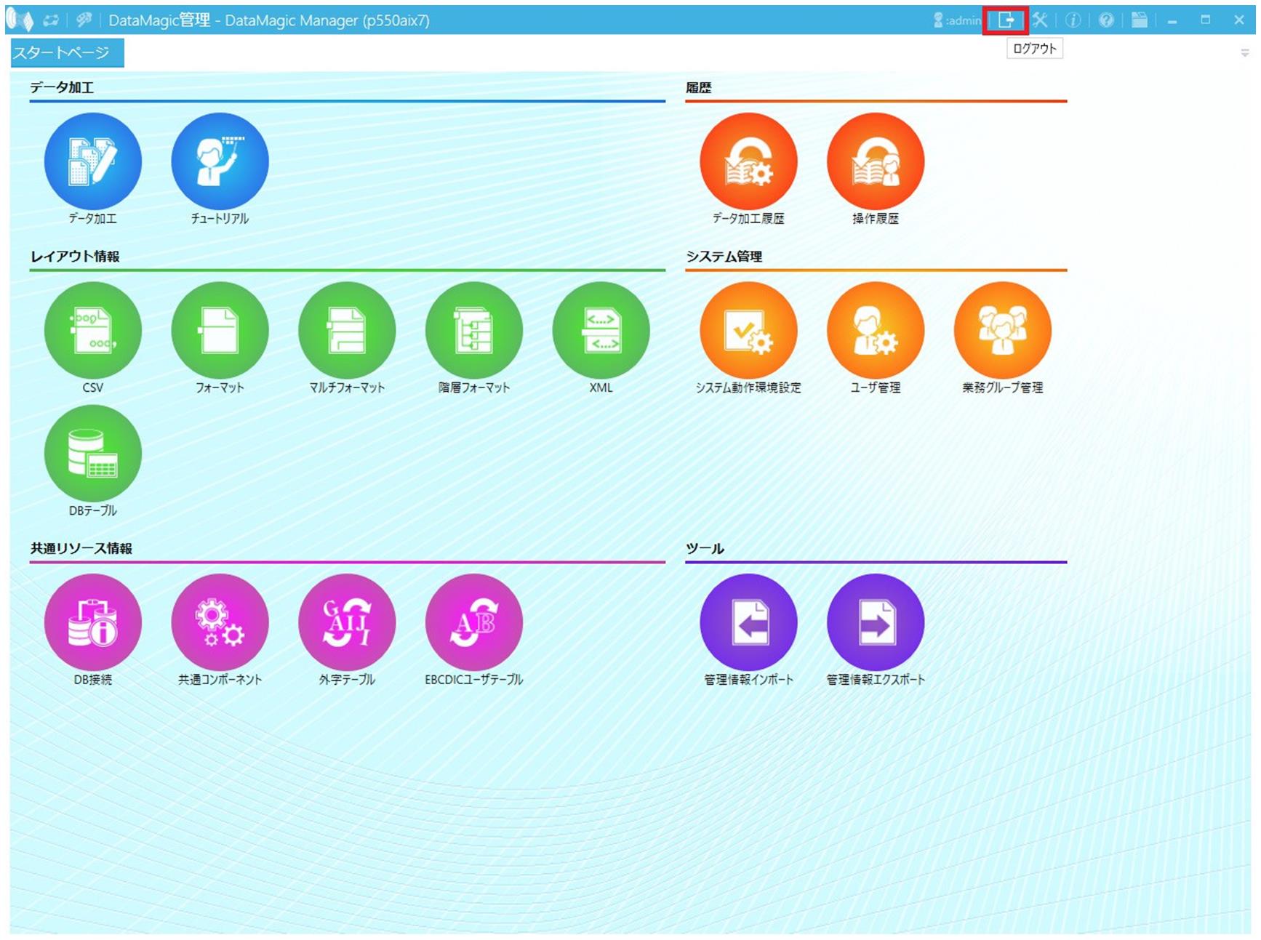Click the admin user label
This screenshot has width=1261, height=940.
958,20
